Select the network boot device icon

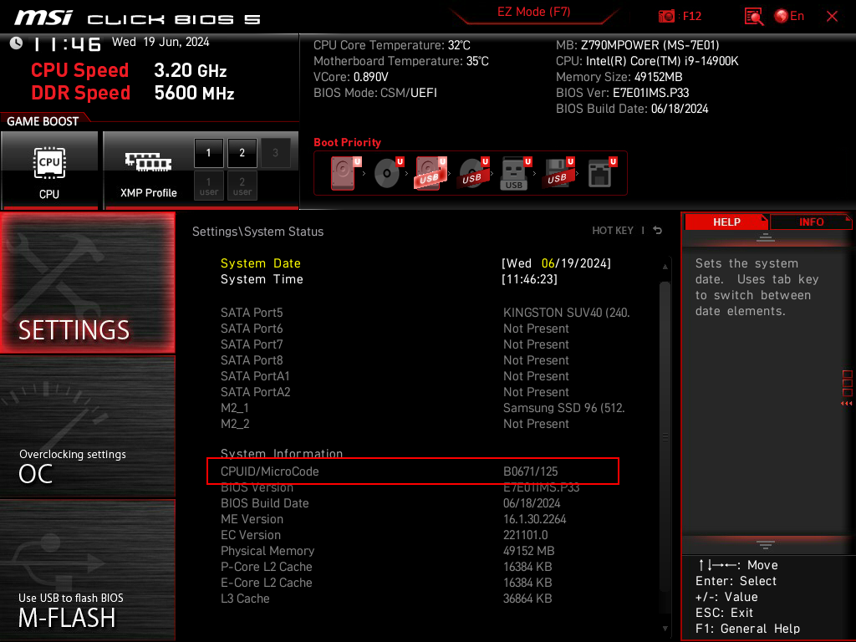pyautogui.click(x=602, y=173)
